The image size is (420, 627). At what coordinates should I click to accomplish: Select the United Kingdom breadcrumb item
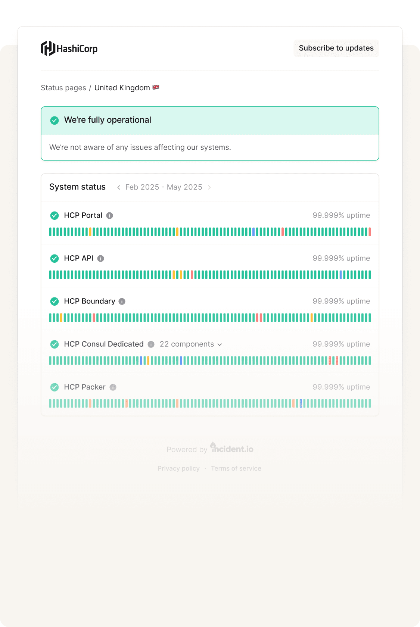(x=122, y=88)
